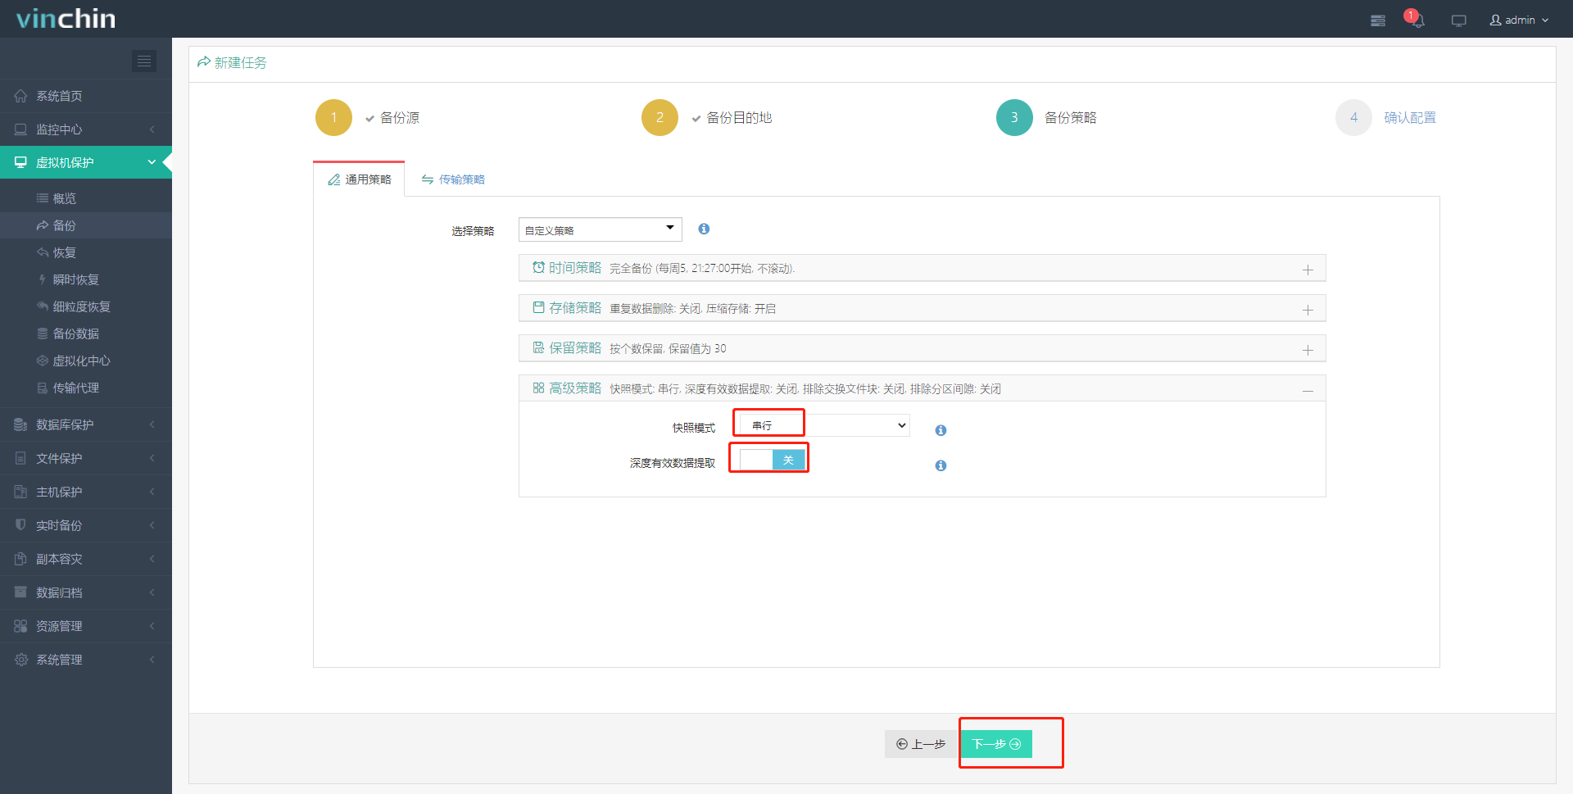Select the 通用策略 tab
The image size is (1573, 794).
[x=359, y=179]
